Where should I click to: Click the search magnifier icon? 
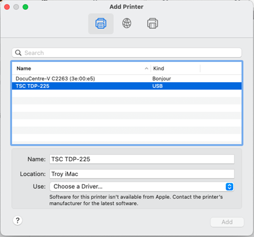pyautogui.click(x=18, y=53)
